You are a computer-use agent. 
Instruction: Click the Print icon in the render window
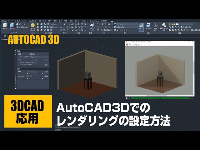point(136,44)
